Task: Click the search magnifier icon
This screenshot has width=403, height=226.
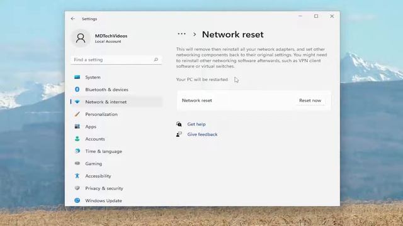Action: tap(156, 60)
